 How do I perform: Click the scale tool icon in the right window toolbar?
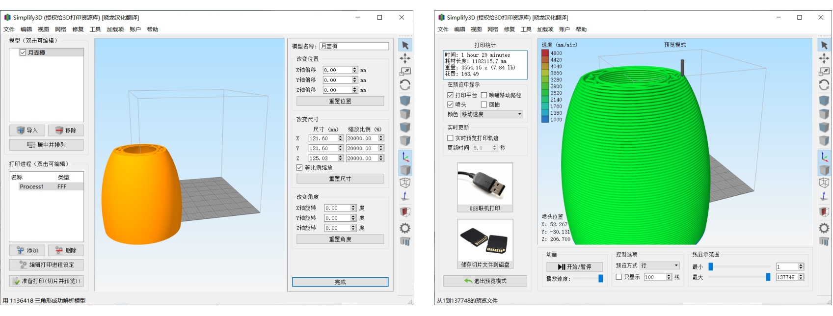click(x=824, y=72)
